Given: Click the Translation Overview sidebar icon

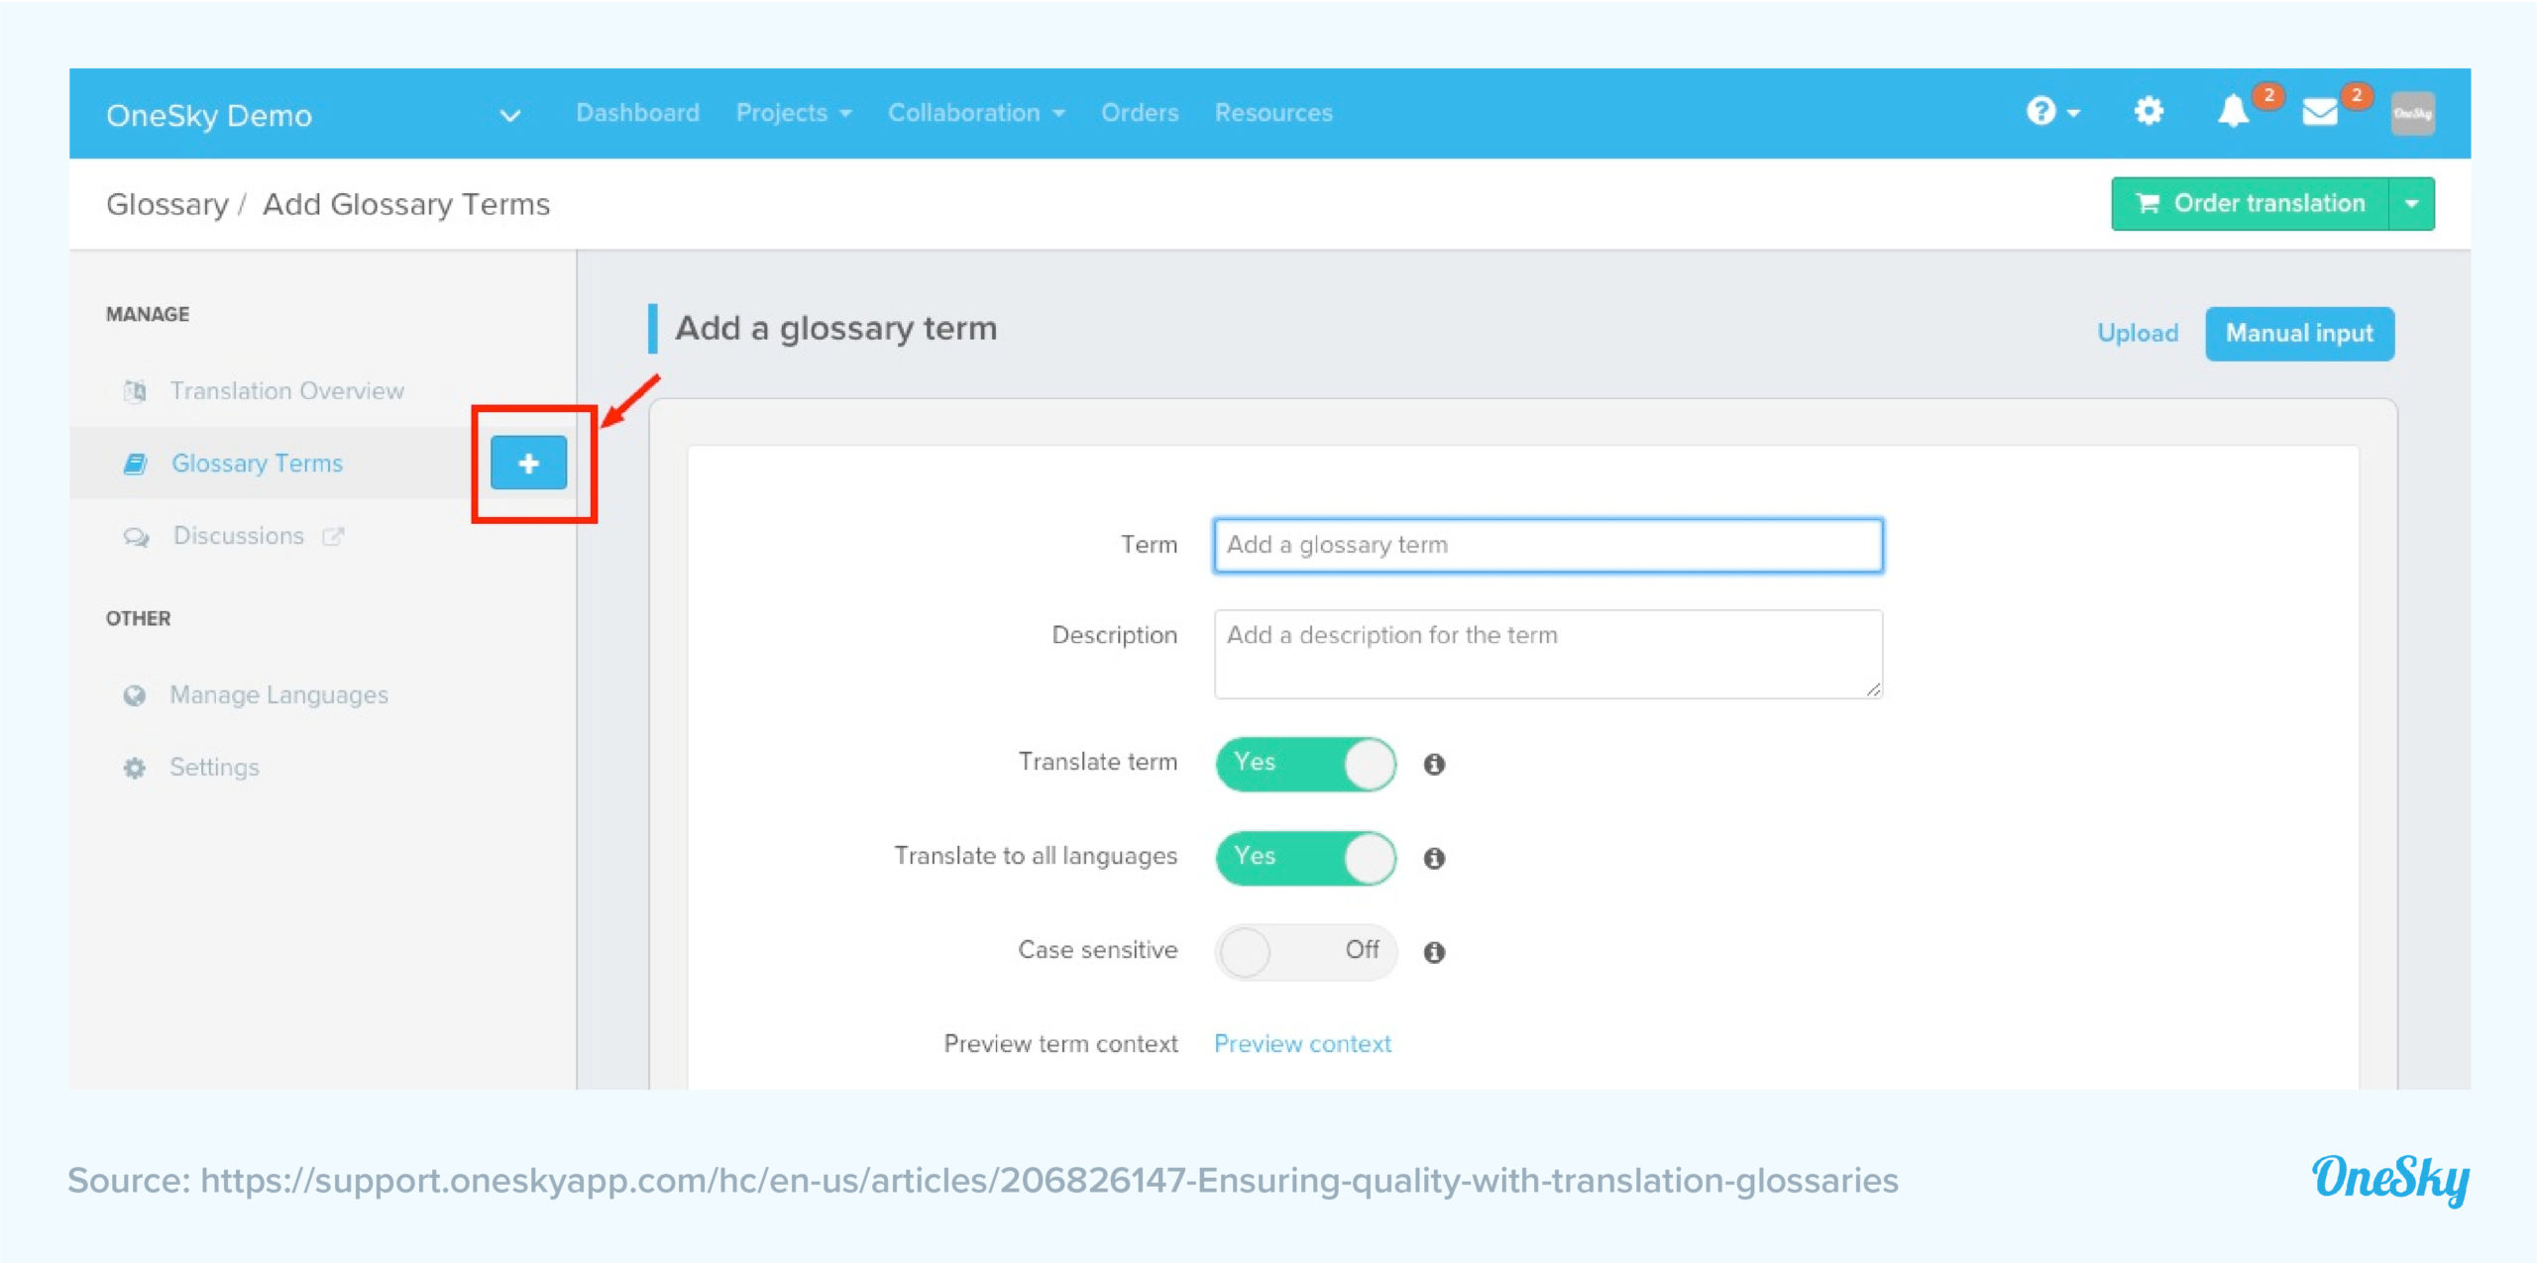Looking at the screenshot, I should (135, 391).
